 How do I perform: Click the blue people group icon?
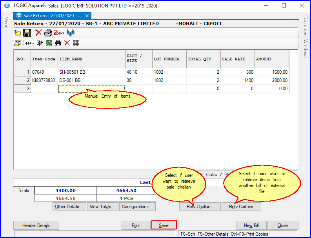pos(71,33)
